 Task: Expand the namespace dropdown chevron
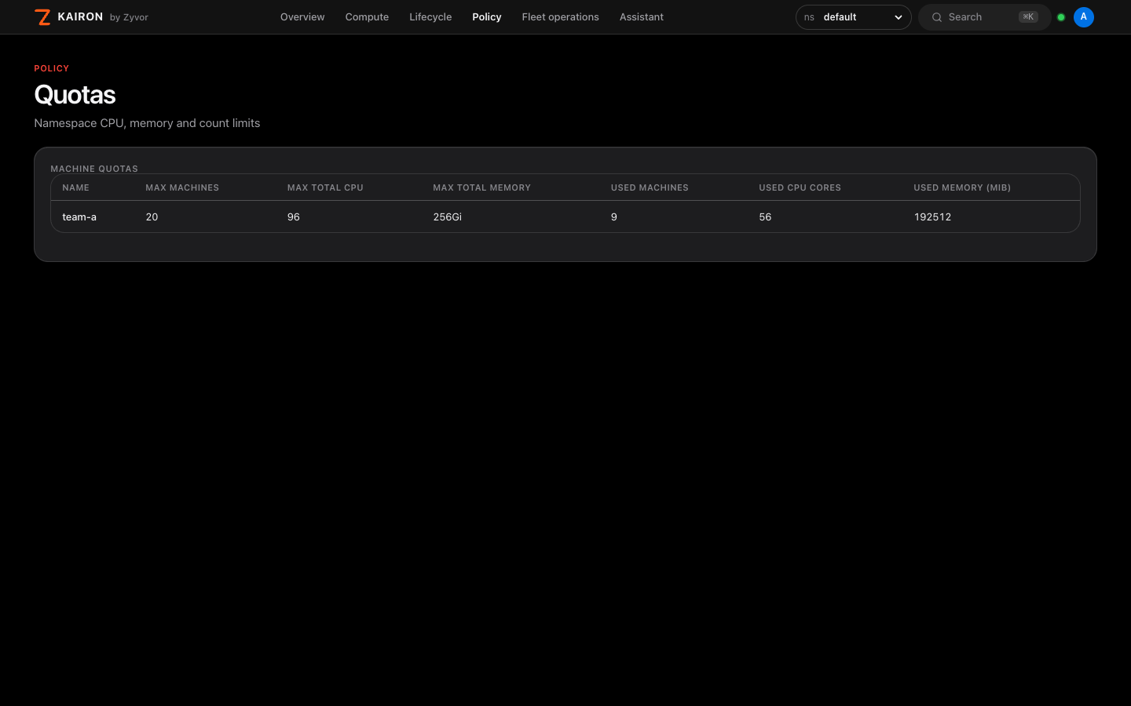click(899, 17)
